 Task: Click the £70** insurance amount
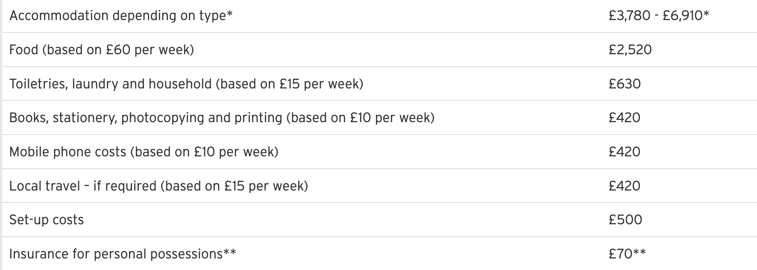[627, 254]
